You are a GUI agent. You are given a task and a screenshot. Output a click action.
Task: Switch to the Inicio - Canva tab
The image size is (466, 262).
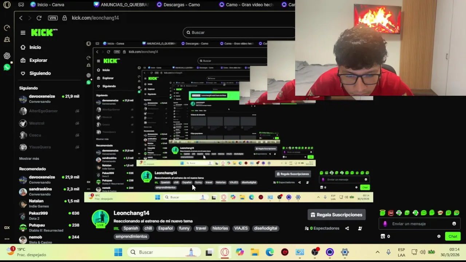(47, 5)
